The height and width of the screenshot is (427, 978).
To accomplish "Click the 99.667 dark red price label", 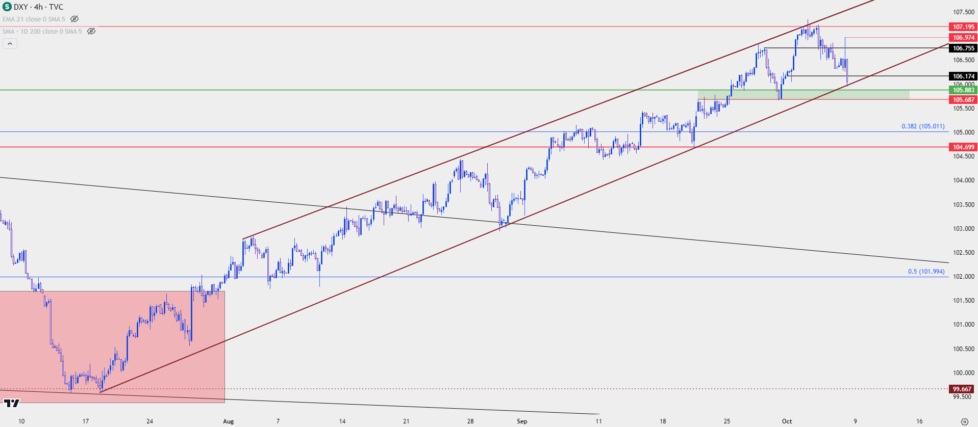I will coord(963,389).
